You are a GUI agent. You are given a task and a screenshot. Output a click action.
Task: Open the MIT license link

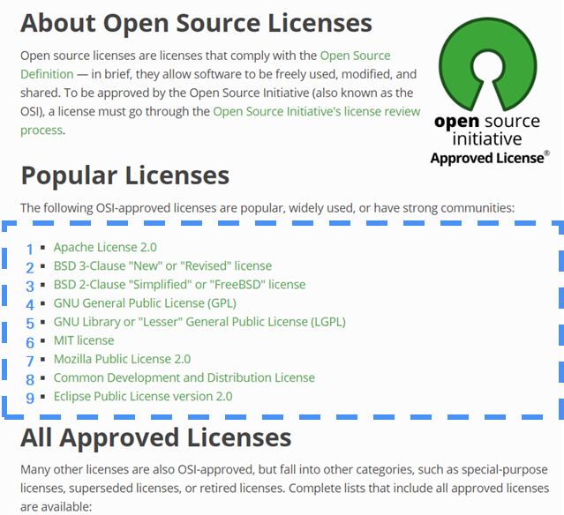coord(84,340)
